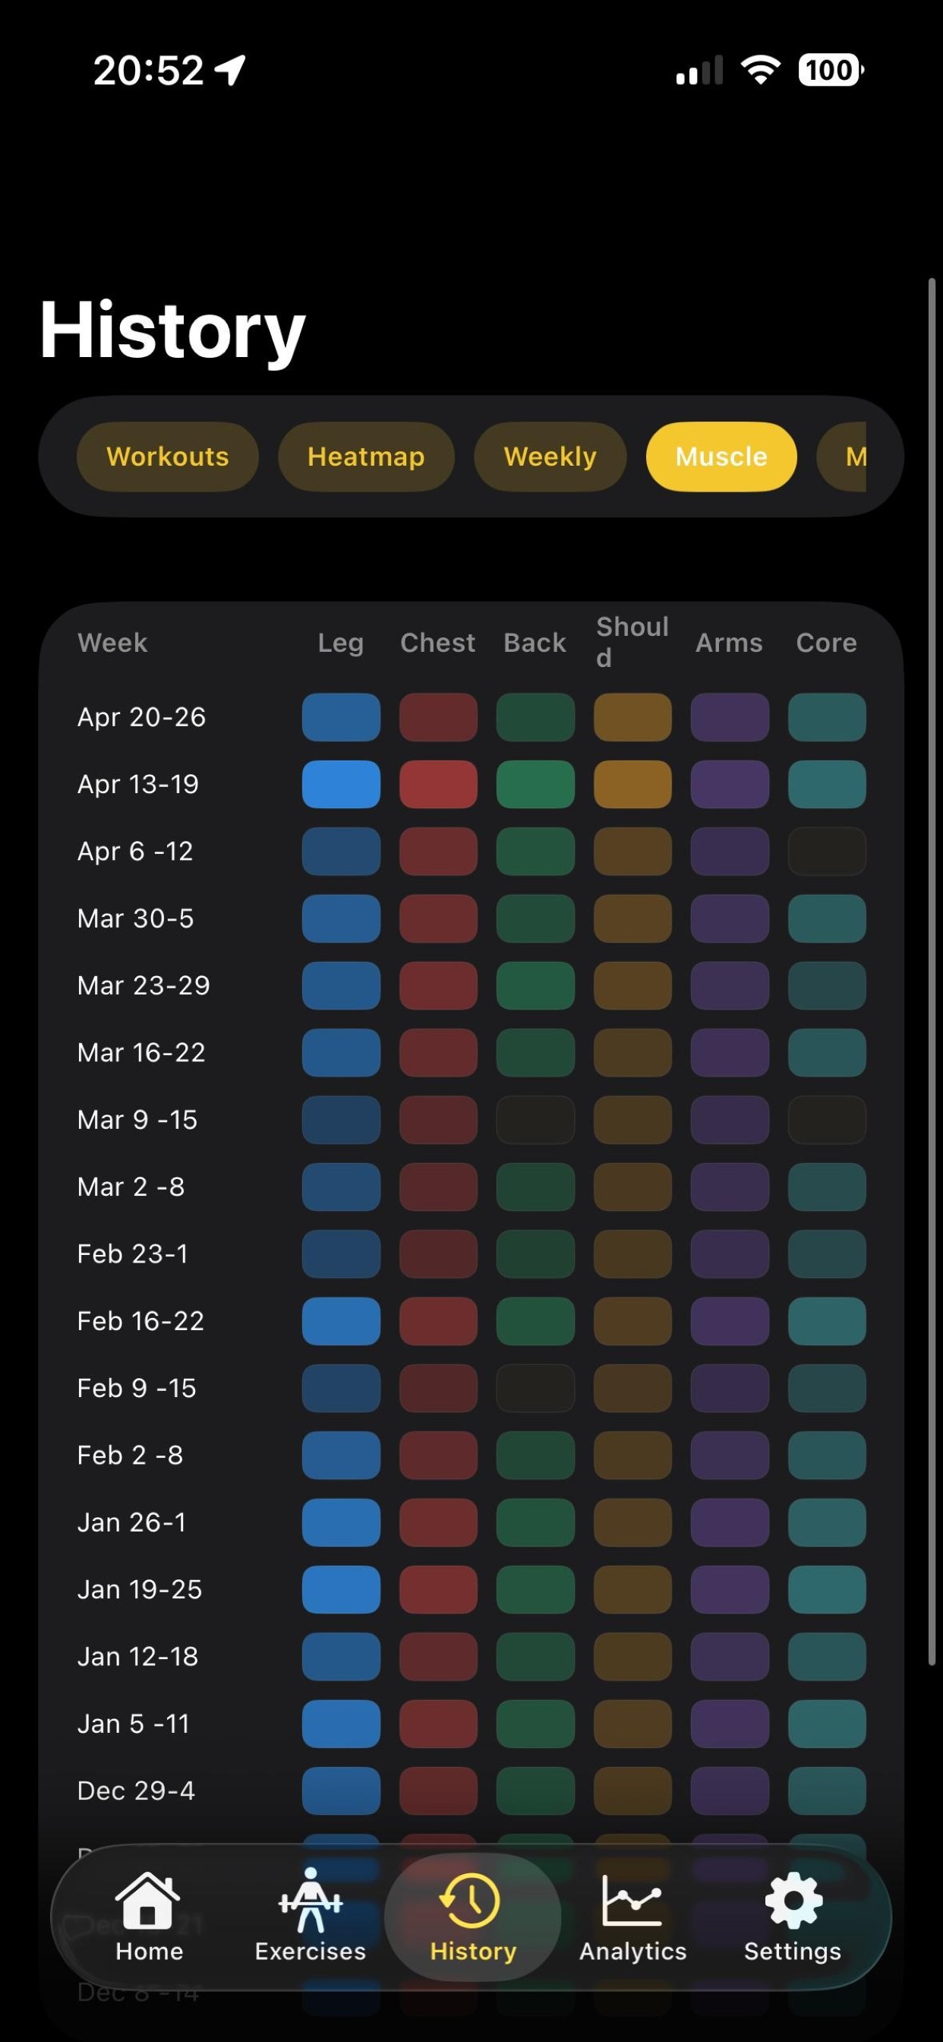Tap the empty Core cell for Apr 6 -12
The image size is (943, 2042).
(x=827, y=852)
